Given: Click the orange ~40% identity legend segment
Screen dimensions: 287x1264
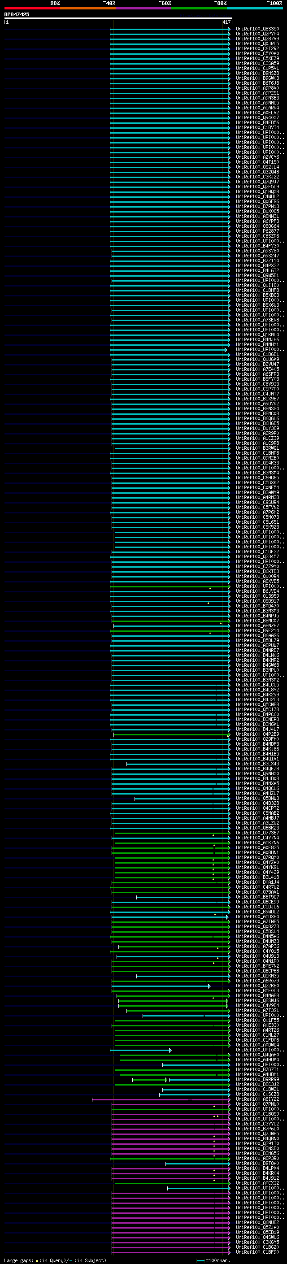Looking at the screenshot, I should (x=88, y=8).
